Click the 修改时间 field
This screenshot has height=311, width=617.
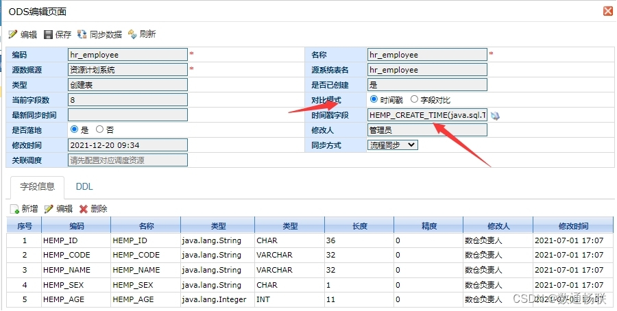(128, 145)
